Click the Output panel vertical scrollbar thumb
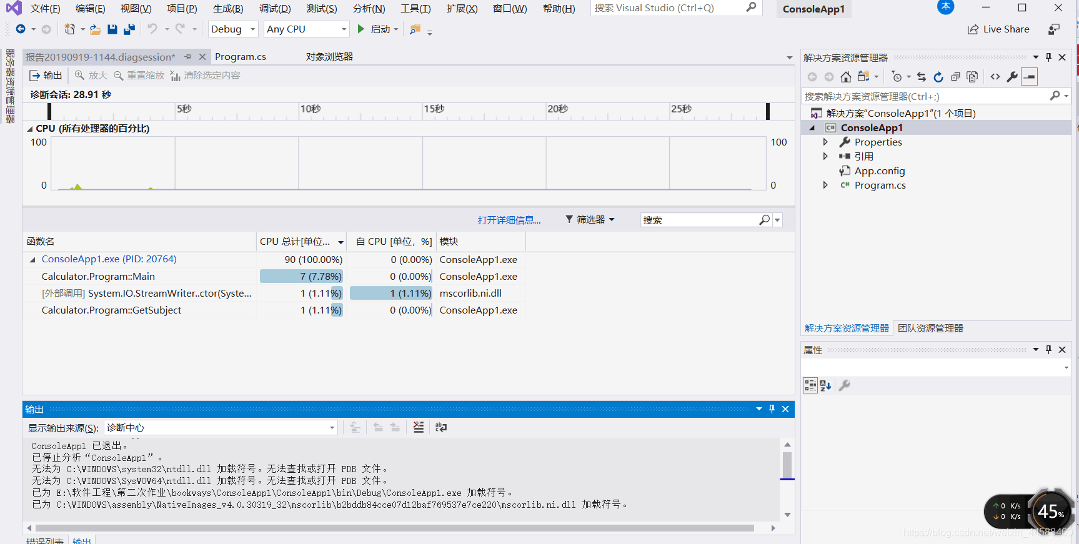The width and height of the screenshot is (1079, 544). [x=787, y=465]
